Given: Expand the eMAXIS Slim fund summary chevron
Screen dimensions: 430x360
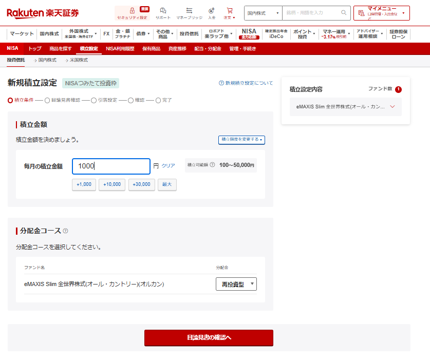Looking at the screenshot, I should (392, 107).
